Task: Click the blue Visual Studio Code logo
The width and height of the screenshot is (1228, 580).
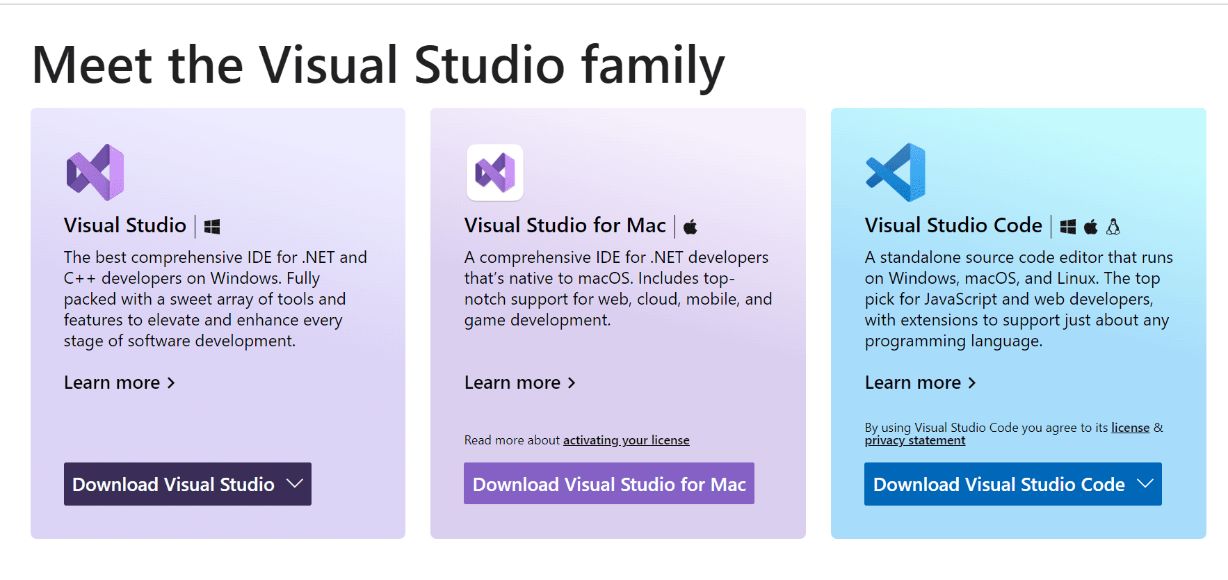Action: tap(896, 172)
